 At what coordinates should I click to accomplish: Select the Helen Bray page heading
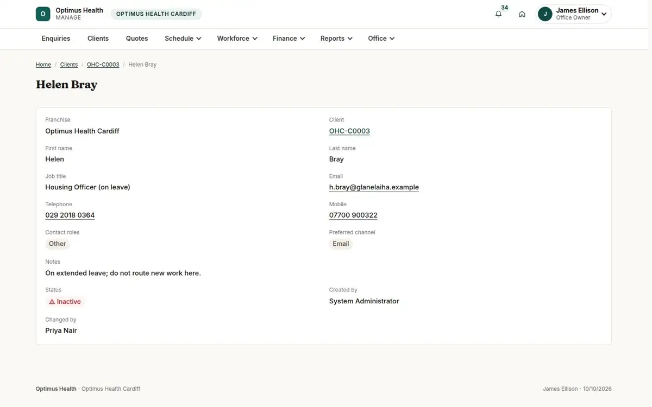[67, 85]
